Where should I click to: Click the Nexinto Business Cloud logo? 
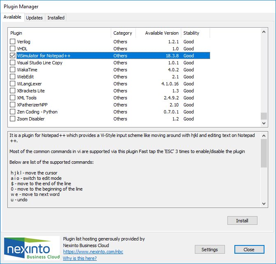pyautogui.click(x=32, y=248)
